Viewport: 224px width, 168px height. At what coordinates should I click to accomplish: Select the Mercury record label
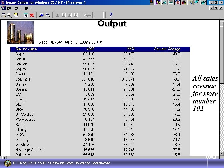(x=22, y=140)
